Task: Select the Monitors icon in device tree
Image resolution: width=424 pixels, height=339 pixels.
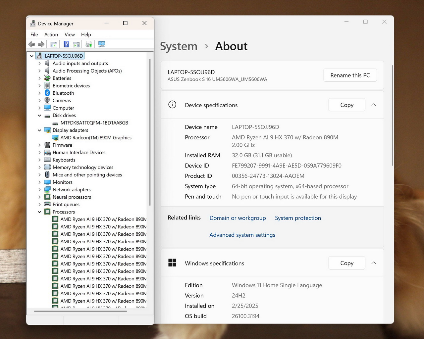Action: [47, 182]
